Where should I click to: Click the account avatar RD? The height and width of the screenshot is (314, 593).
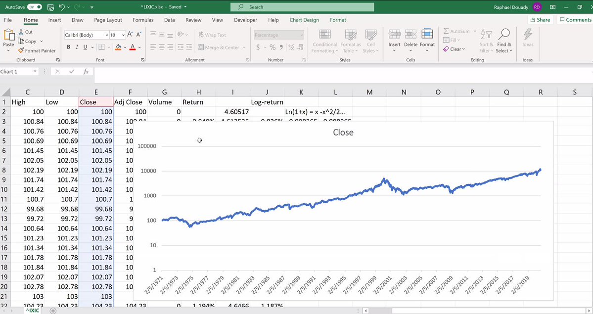pos(537,7)
